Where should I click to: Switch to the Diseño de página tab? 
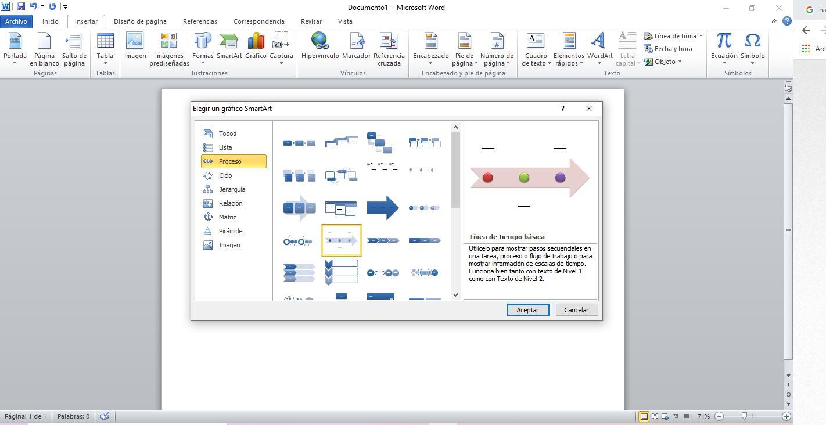(140, 21)
